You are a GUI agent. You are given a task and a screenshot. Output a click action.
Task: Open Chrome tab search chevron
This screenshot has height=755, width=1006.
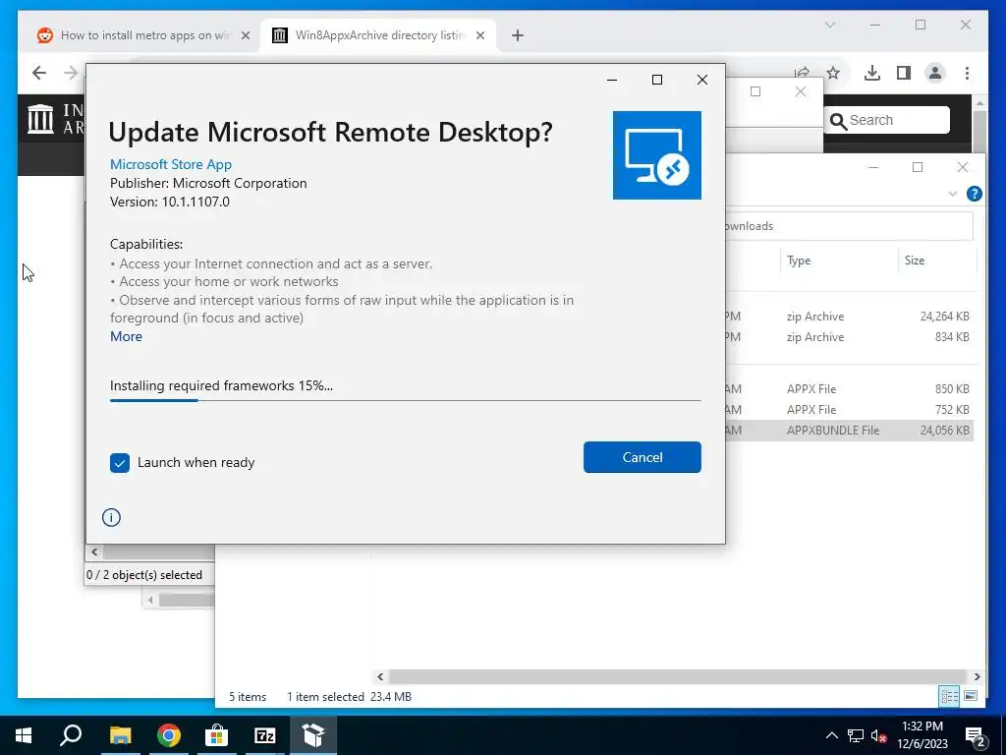click(829, 25)
